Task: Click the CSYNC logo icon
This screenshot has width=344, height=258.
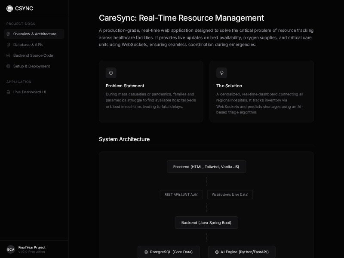Action: pyautogui.click(x=9, y=9)
